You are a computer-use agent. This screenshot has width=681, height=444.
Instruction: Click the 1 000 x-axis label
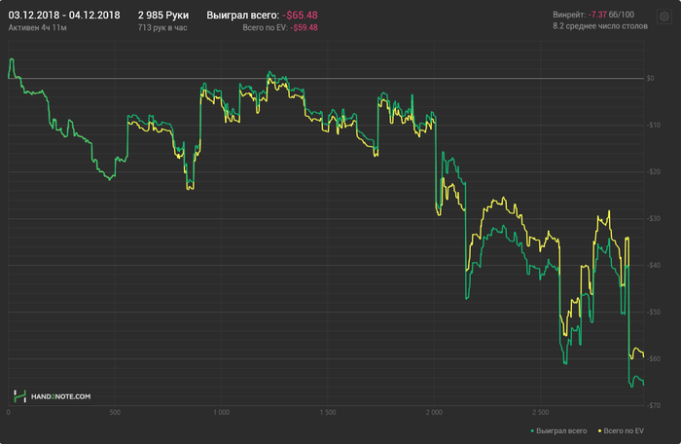(221, 412)
